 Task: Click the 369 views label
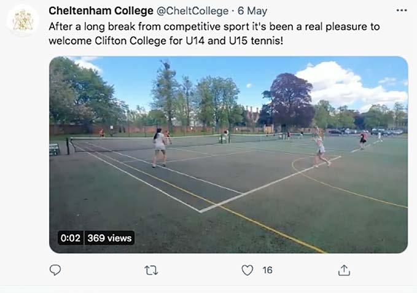point(109,238)
